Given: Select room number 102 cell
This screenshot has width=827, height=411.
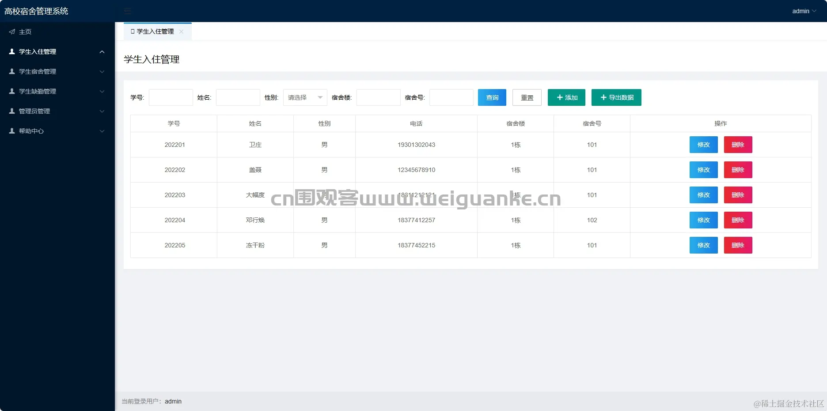Looking at the screenshot, I should pos(592,220).
